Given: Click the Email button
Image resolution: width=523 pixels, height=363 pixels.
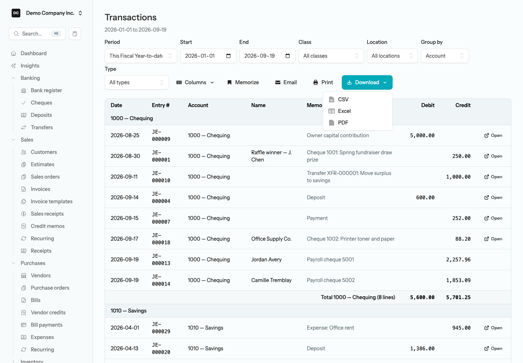Looking at the screenshot, I should (x=286, y=82).
